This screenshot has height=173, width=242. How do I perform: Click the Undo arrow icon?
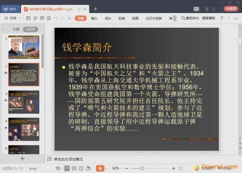[56, 18]
